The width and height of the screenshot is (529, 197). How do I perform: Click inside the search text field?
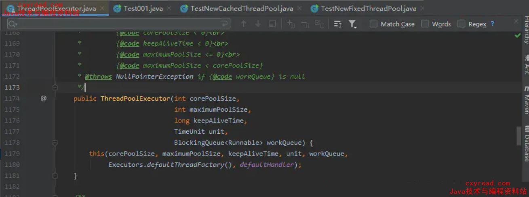pyautogui.click(x=121, y=24)
